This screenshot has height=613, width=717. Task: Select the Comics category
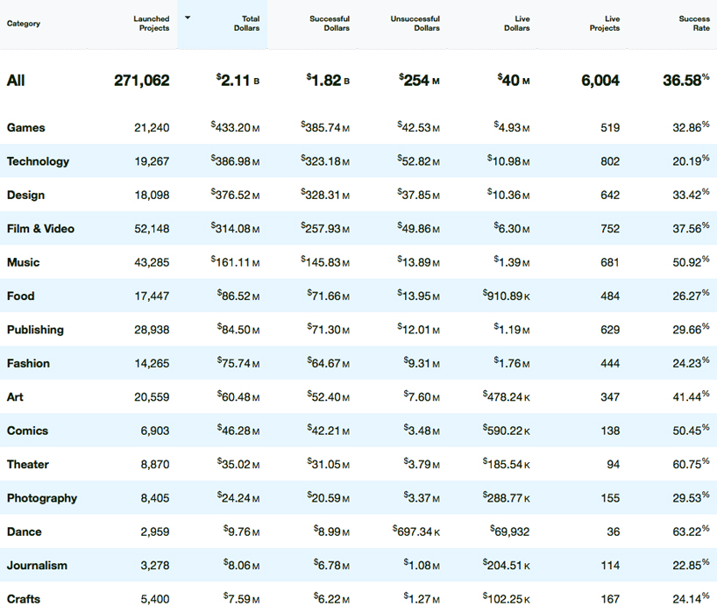pos(27,431)
